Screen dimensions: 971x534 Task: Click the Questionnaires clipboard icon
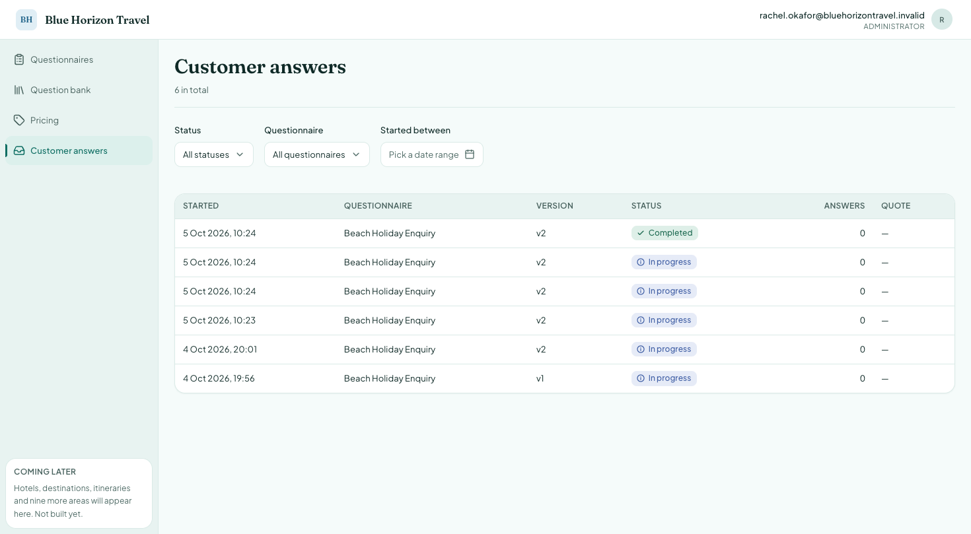pos(19,59)
